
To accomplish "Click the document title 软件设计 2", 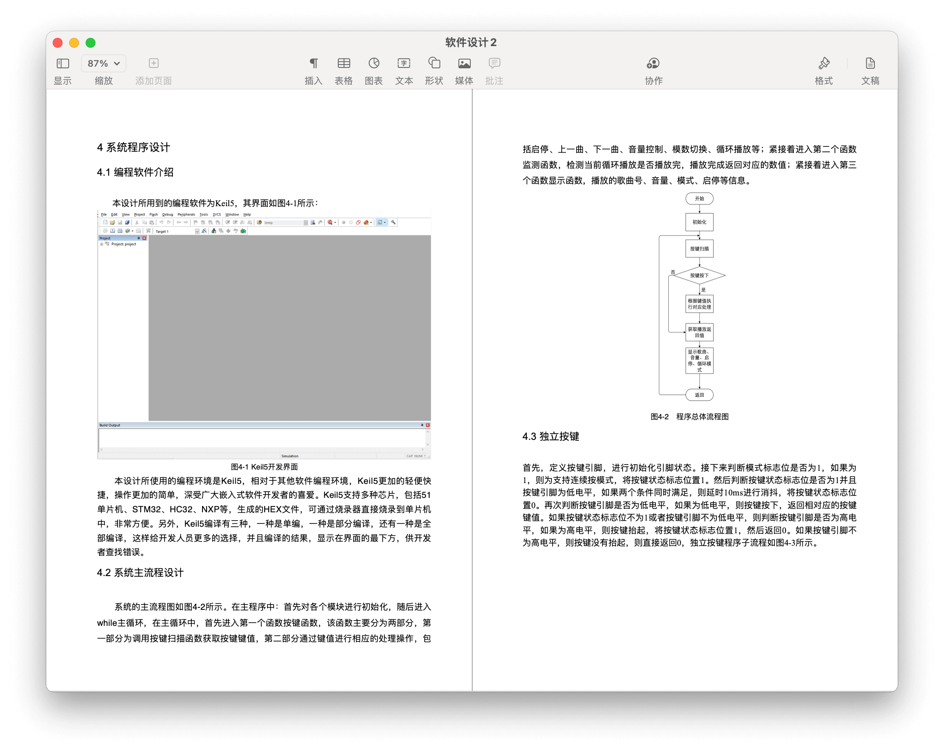I will [x=471, y=42].
